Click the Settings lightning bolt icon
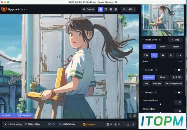The width and height of the screenshot is (187, 130). click(176, 92)
